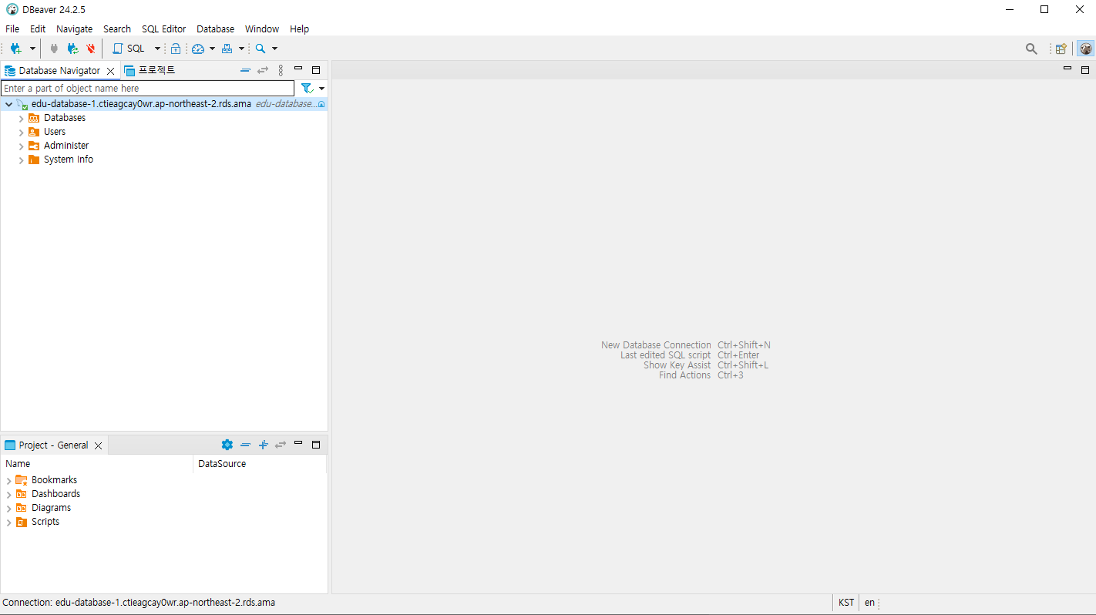Screen dimensions: 1096x615
Task: Open a new SQL script editor
Action: pos(129,49)
